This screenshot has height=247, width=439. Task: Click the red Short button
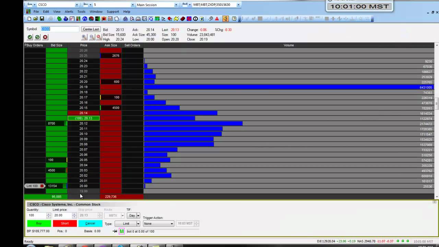(x=65, y=223)
